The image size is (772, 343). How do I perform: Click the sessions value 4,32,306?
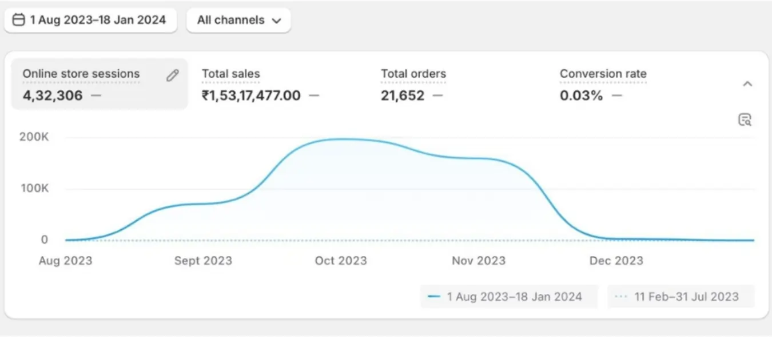click(53, 95)
